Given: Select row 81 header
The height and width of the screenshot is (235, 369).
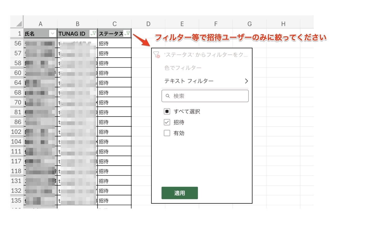Looking at the screenshot, I should (x=17, y=112).
